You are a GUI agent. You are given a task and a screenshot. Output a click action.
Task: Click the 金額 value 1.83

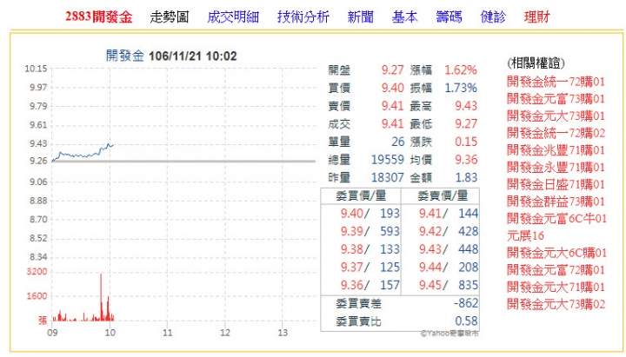466,177
